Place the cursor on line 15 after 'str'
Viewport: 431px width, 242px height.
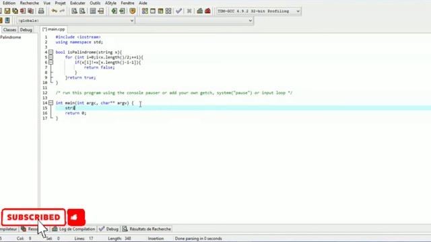coord(75,108)
